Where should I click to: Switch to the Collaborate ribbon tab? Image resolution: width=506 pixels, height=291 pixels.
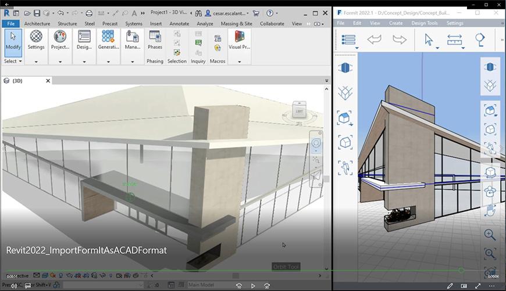click(272, 24)
